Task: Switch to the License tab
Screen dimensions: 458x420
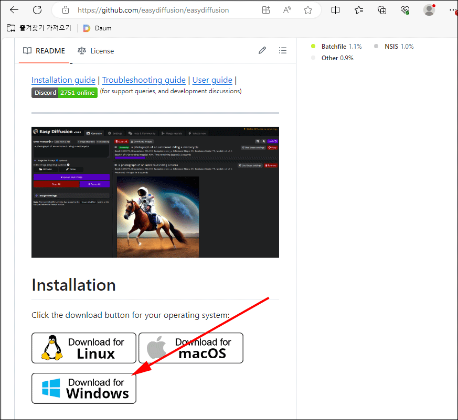Action: [95, 51]
